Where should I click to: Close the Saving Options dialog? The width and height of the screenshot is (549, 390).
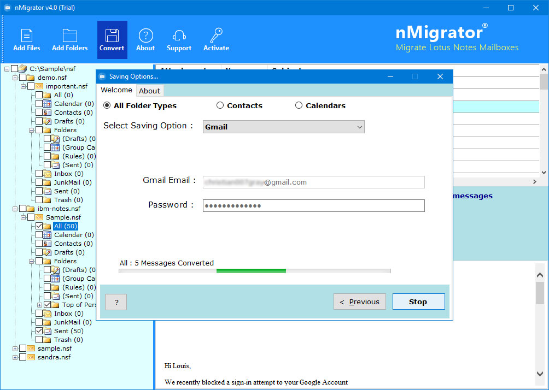point(440,76)
